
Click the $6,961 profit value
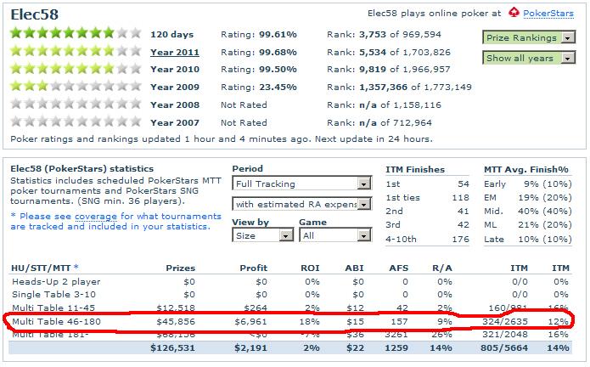(250, 322)
